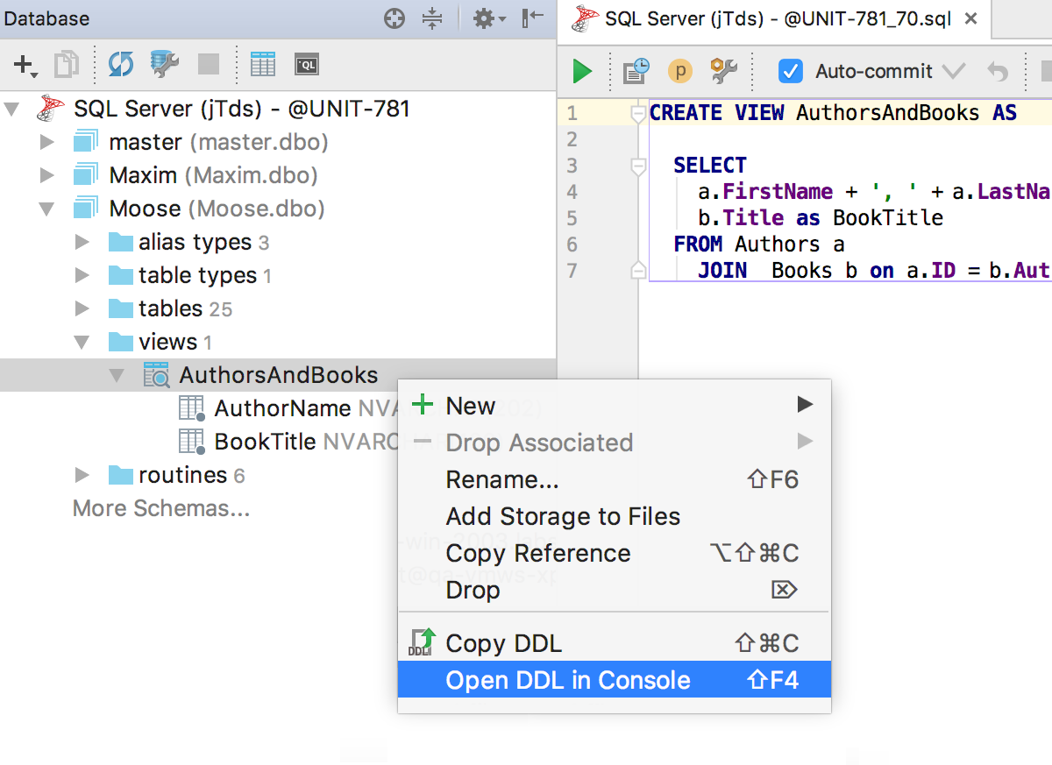The width and height of the screenshot is (1052, 765).
Task: Click the View Parameters 'p' icon
Action: [680, 71]
